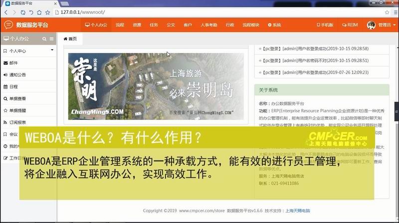Viewport: 399px width, 223px height.
Task: Open the 任务 menu
Action: [x=154, y=25]
